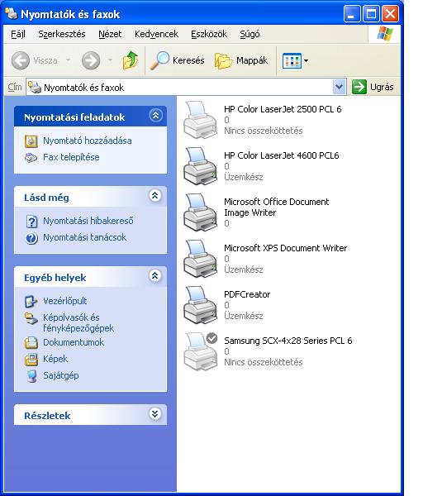Open Vezérlőpult link
This screenshot has width=423, height=496.
64,301
